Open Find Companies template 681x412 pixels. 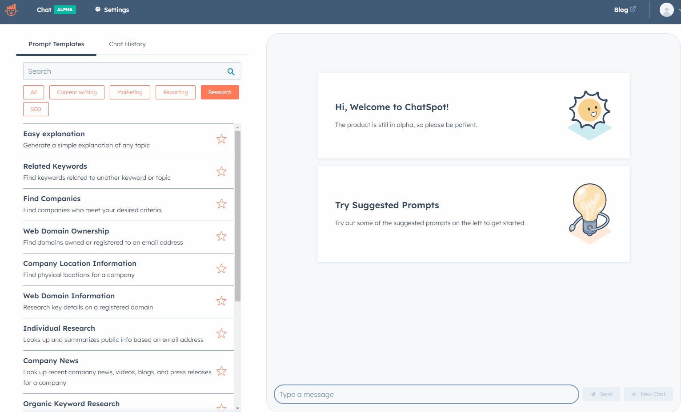128,205
